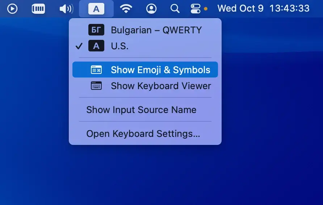Open Keyboard Settings…
Viewport: 323px width, 205px height.
143,134
